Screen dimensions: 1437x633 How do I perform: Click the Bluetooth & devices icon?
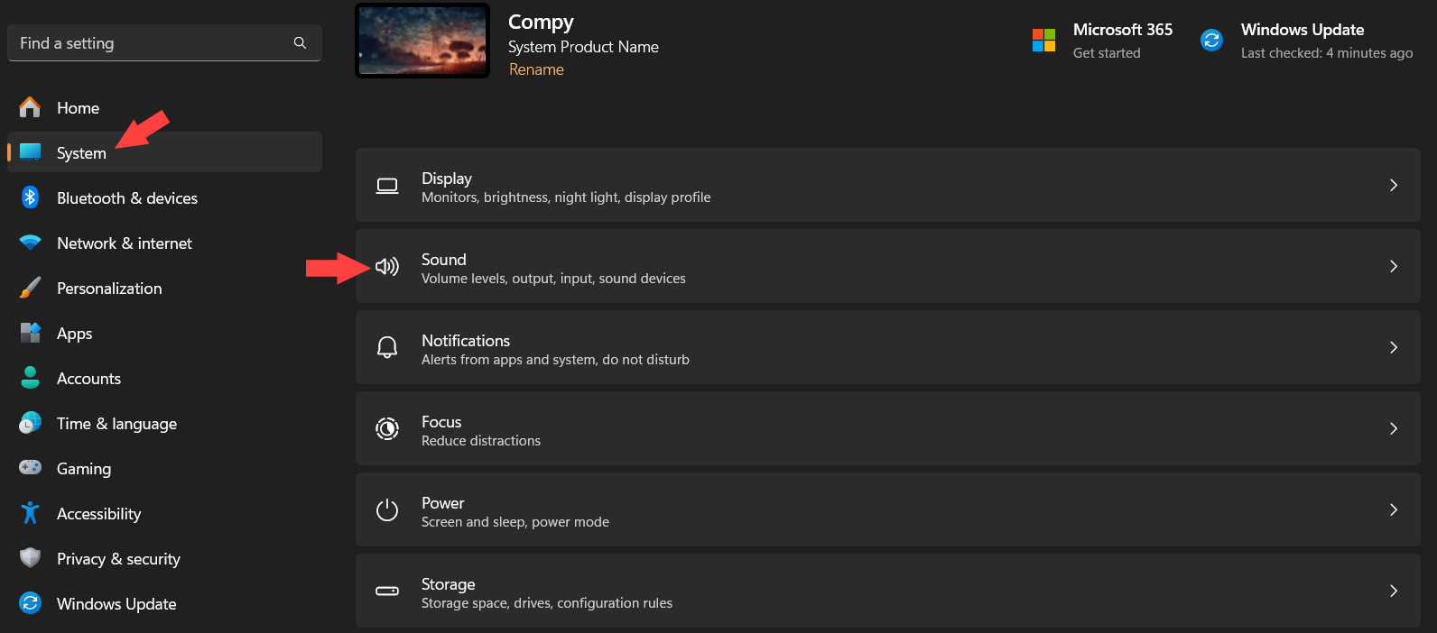pos(30,197)
